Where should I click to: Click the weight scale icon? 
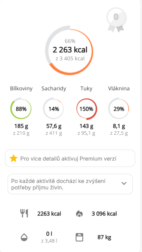click(79, 237)
